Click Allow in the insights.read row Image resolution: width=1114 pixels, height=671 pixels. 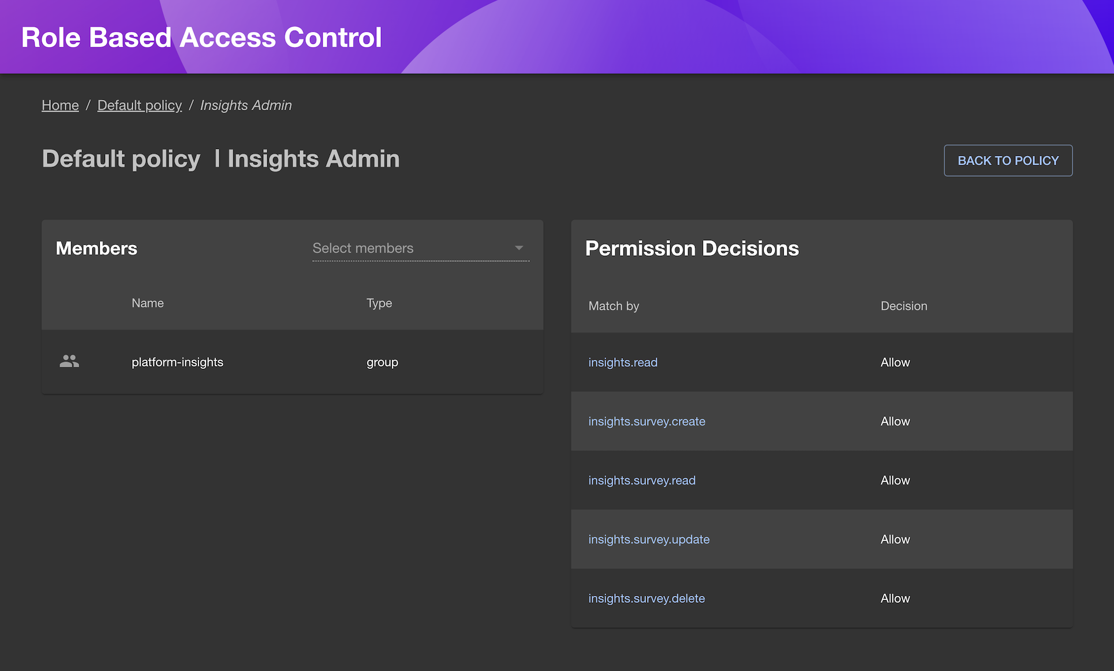point(895,362)
